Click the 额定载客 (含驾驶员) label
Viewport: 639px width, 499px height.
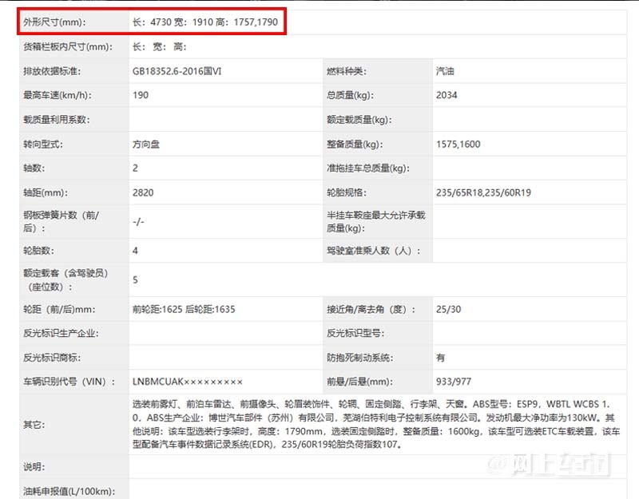tap(65, 280)
